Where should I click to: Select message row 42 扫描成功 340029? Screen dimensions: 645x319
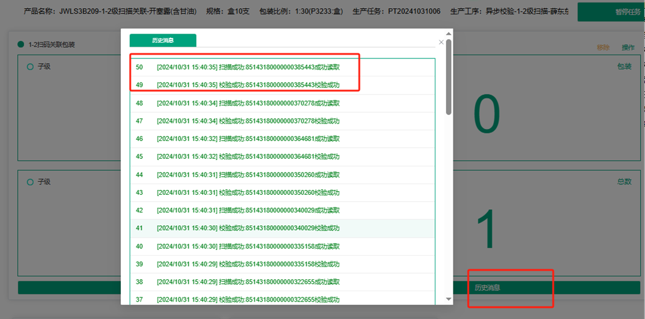tap(283, 210)
